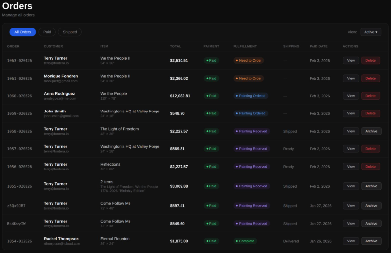Click Painting Ordered status for Anna Rodriguez

251,96
